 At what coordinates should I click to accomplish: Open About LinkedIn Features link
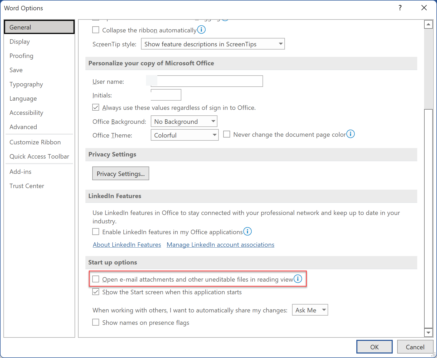coord(127,245)
